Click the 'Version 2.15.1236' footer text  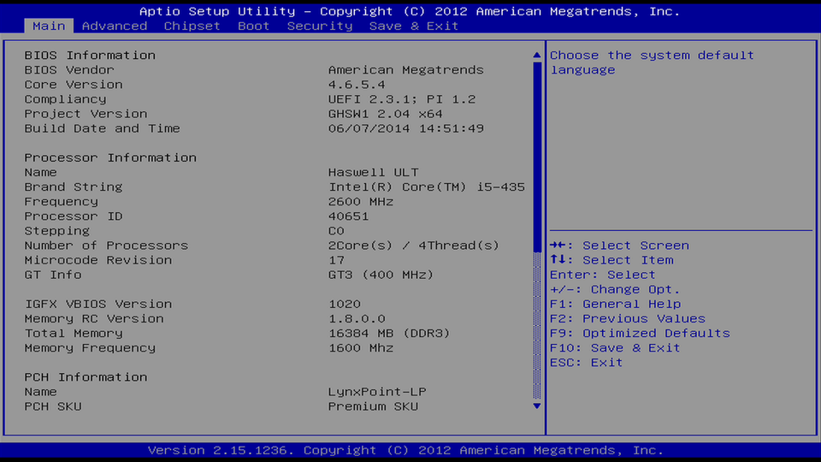(x=217, y=451)
